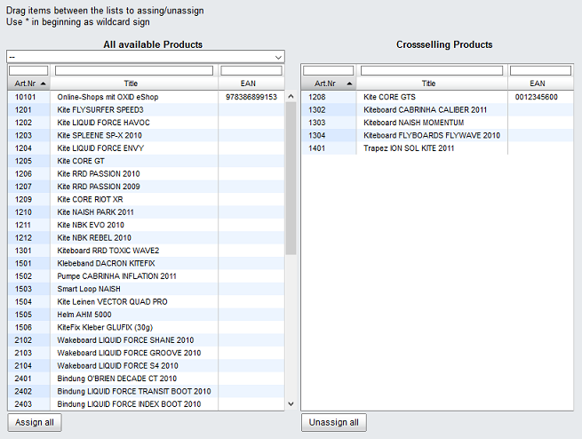Select row Bindung LIQUID FORCE INDEX BOOT 2010
This screenshot has height=439, width=582.
click(x=146, y=404)
